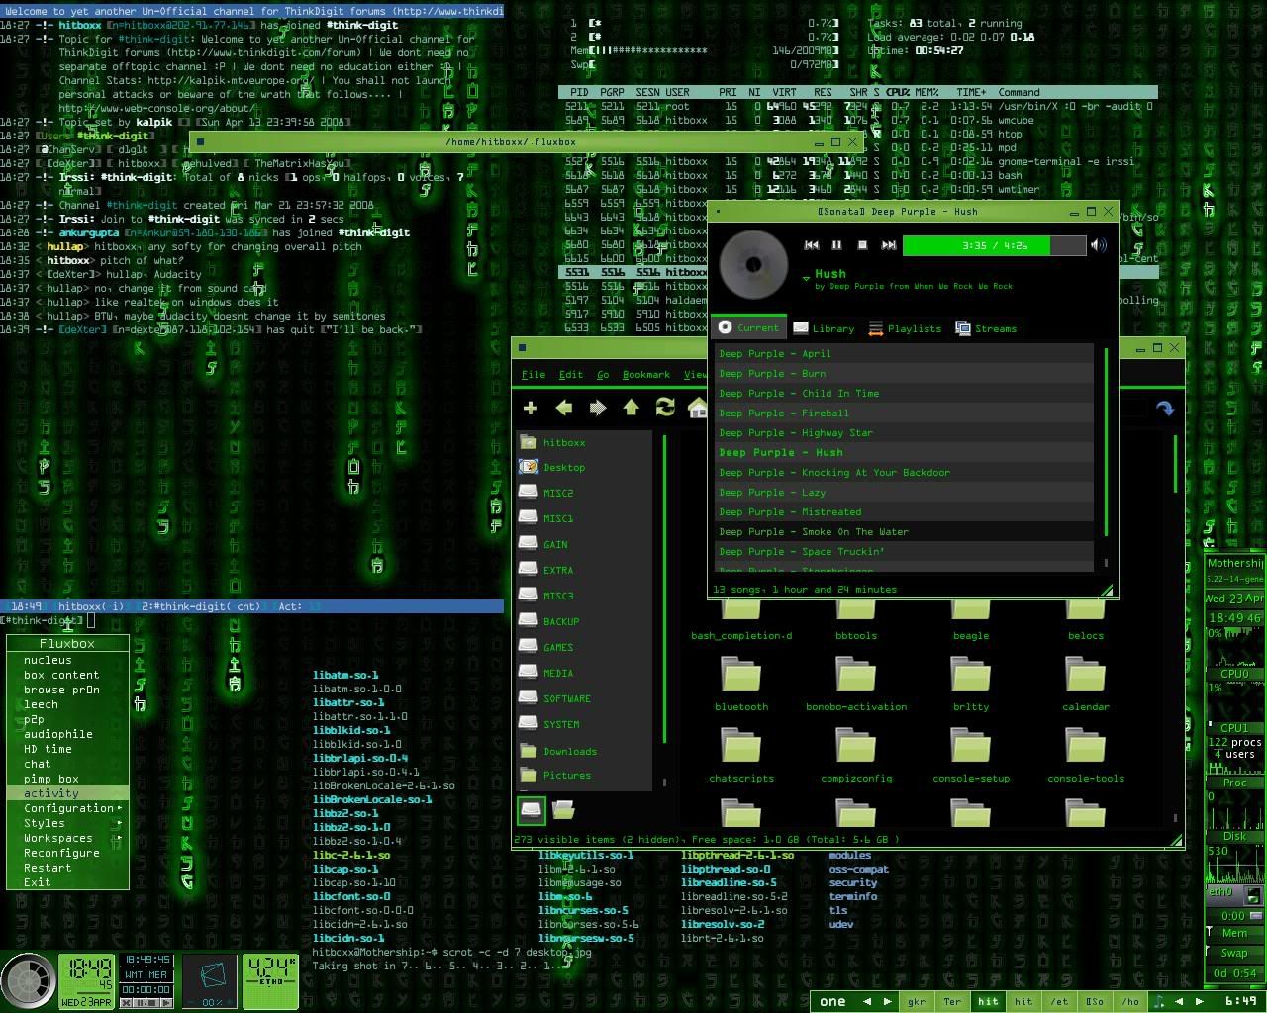Screen dimensions: 1267x1013
Task: Open the calendar folder
Action: coord(1086,684)
